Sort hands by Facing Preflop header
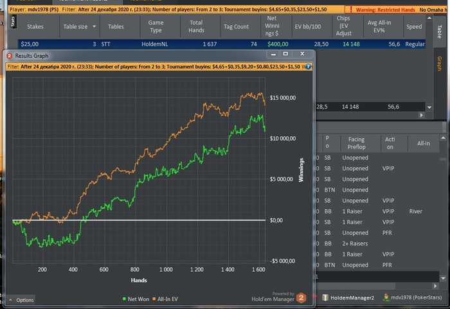Screen dimensions: 450x309 [356, 143]
